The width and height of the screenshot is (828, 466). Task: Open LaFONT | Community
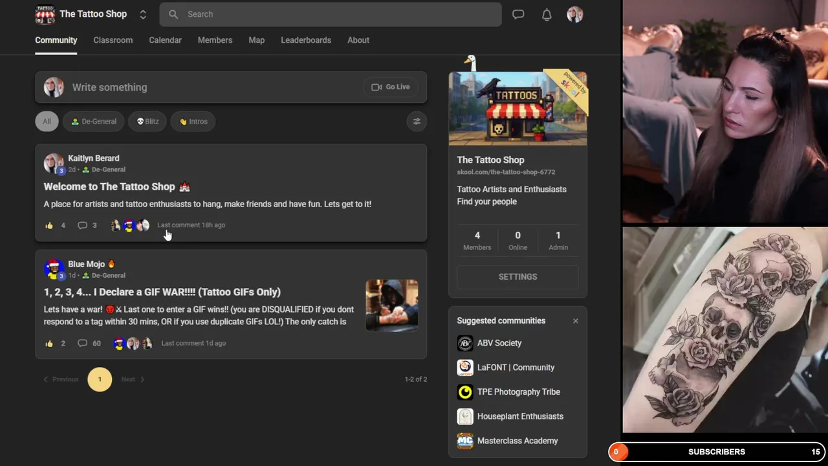pos(516,368)
